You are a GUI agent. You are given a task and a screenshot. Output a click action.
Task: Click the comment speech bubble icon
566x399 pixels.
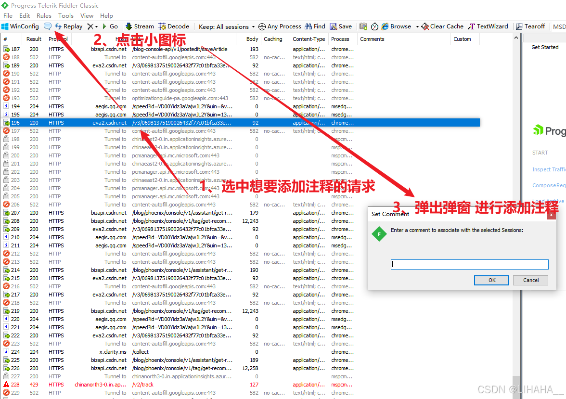coord(48,26)
